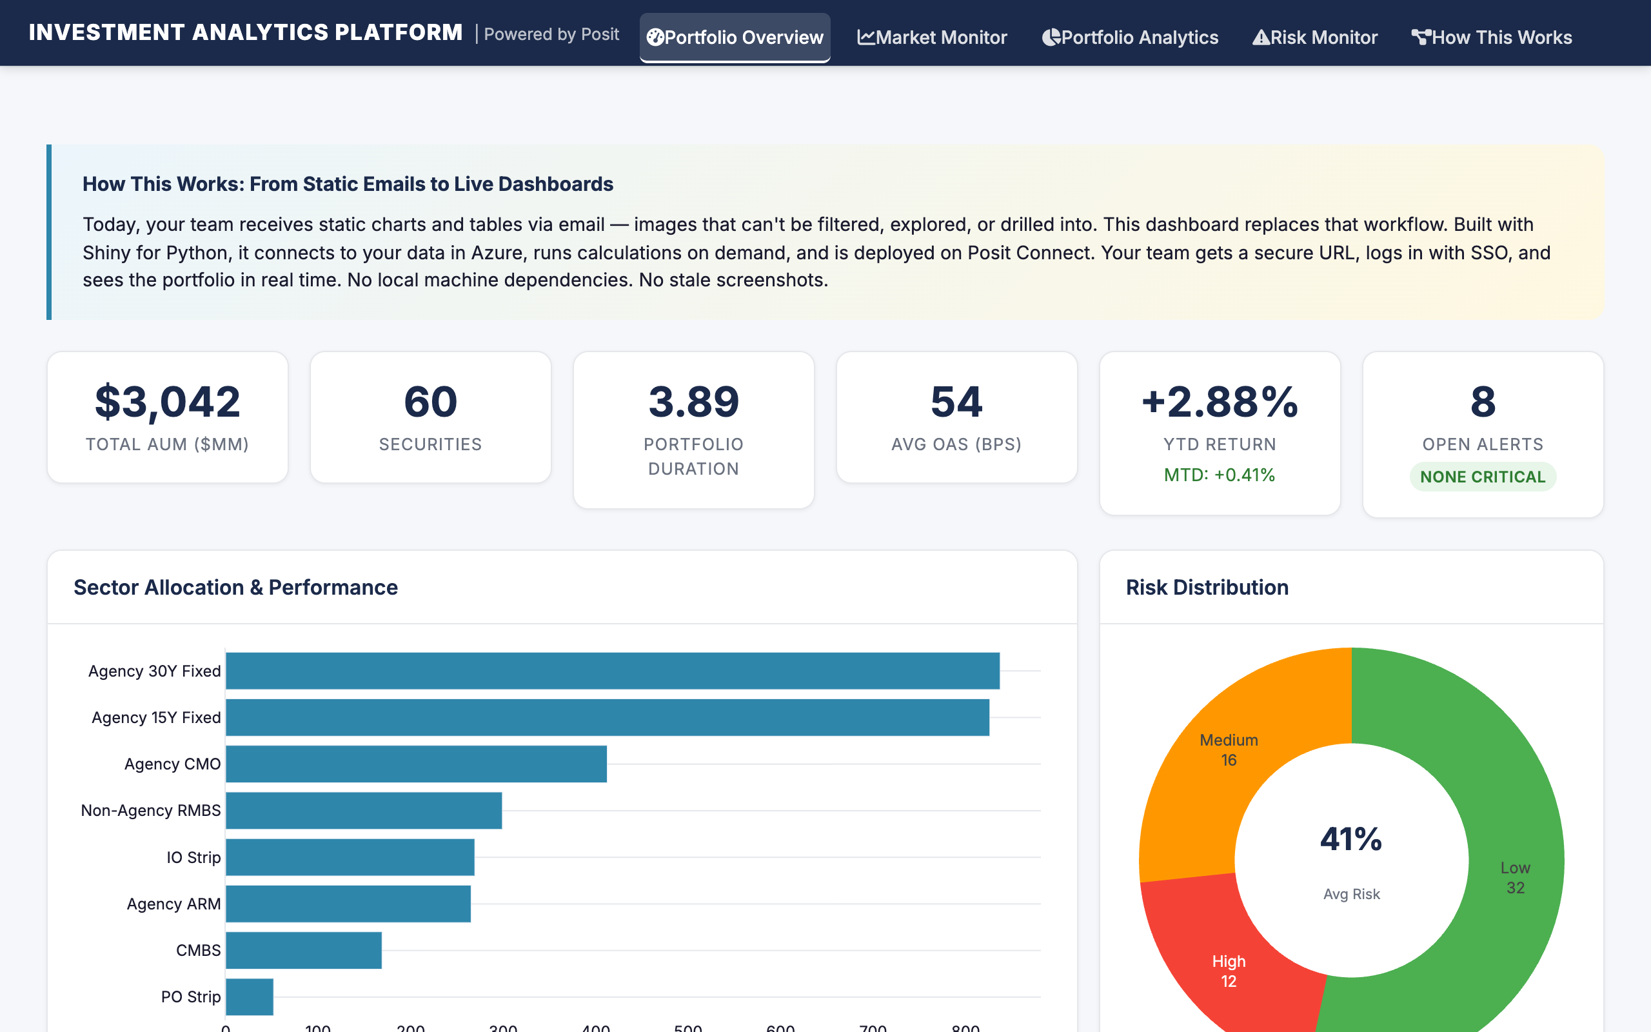1651x1032 pixels.
Task: Click the YTD Return +2.88% value
Action: pyautogui.click(x=1220, y=401)
